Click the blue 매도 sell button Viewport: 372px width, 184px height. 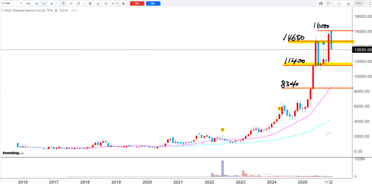pyautogui.click(x=153, y=3)
